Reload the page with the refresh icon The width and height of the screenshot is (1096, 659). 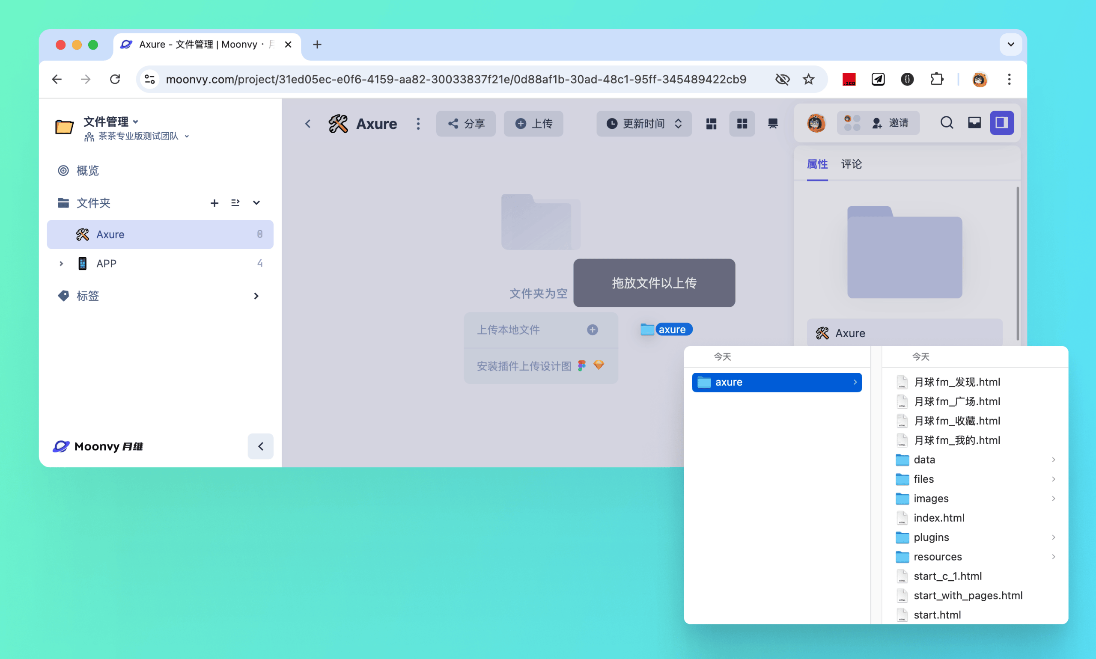[115, 80]
